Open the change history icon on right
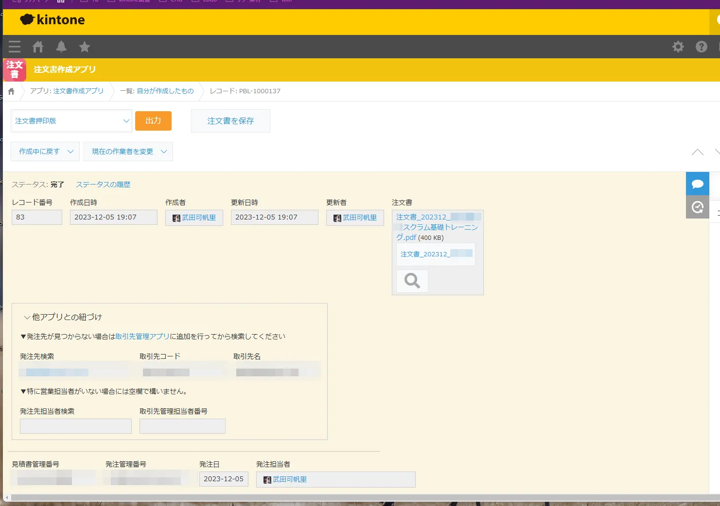 click(x=697, y=207)
